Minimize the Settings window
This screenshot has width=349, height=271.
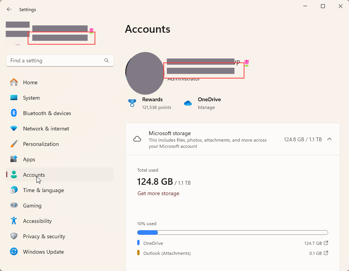305,6
